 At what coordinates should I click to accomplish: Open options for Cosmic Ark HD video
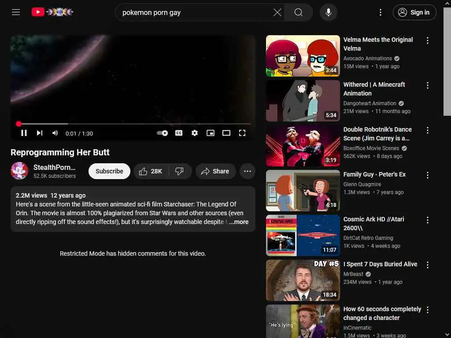427,220
